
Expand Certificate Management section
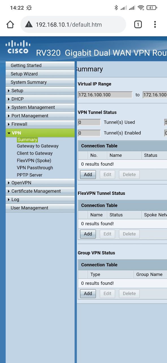click(40, 191)
